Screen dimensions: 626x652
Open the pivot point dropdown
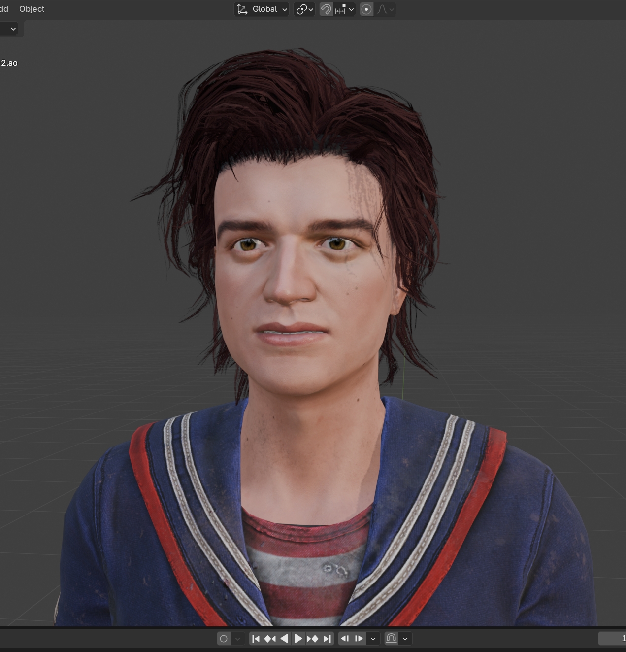(304, 9)
